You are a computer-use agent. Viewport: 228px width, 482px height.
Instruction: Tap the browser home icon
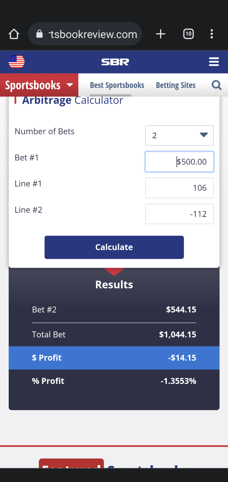click(14, 34)
